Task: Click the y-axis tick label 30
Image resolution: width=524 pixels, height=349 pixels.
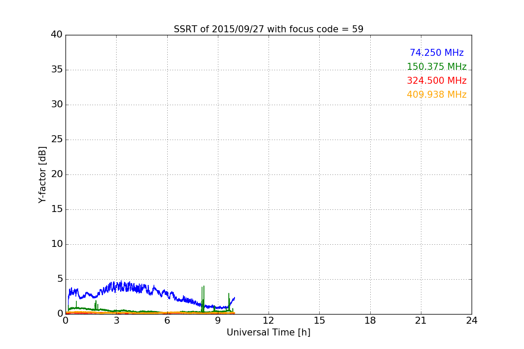Action: 57,105
